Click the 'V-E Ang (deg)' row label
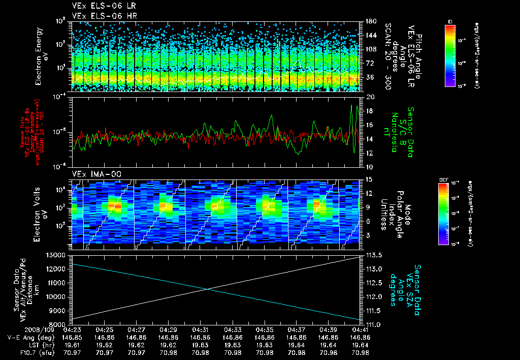This screenshot has height=360, width=520. click(x=31, y=338)
